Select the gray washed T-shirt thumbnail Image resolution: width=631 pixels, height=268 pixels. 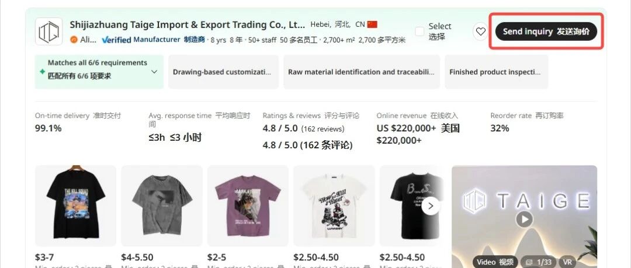tap(162, 206)
